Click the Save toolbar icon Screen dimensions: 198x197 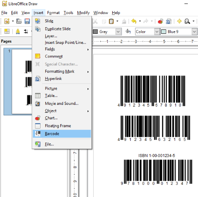click(x=27, y=21)
